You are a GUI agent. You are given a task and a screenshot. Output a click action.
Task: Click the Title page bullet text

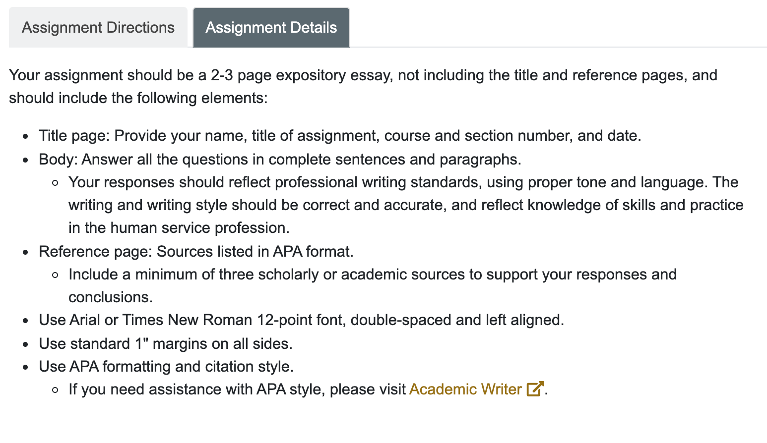point(340,136)
